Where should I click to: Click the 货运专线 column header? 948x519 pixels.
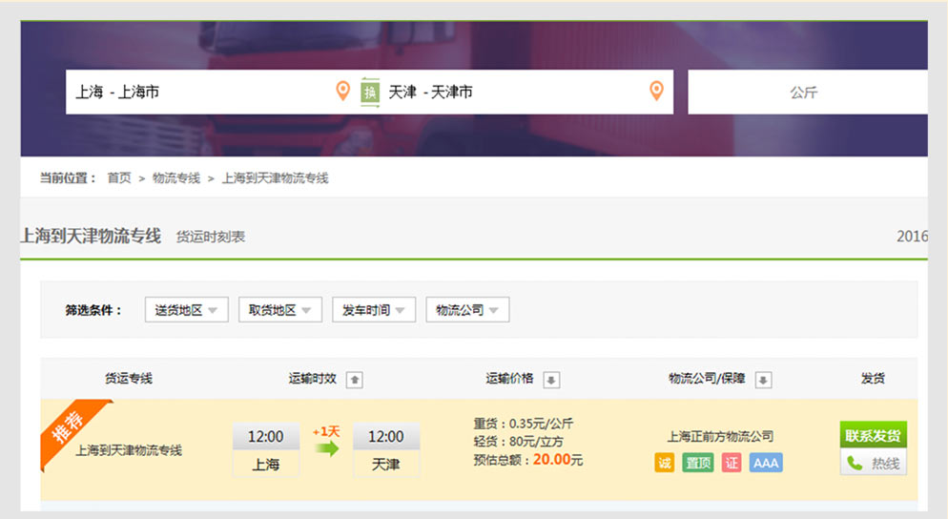click(x=129, y=379)
